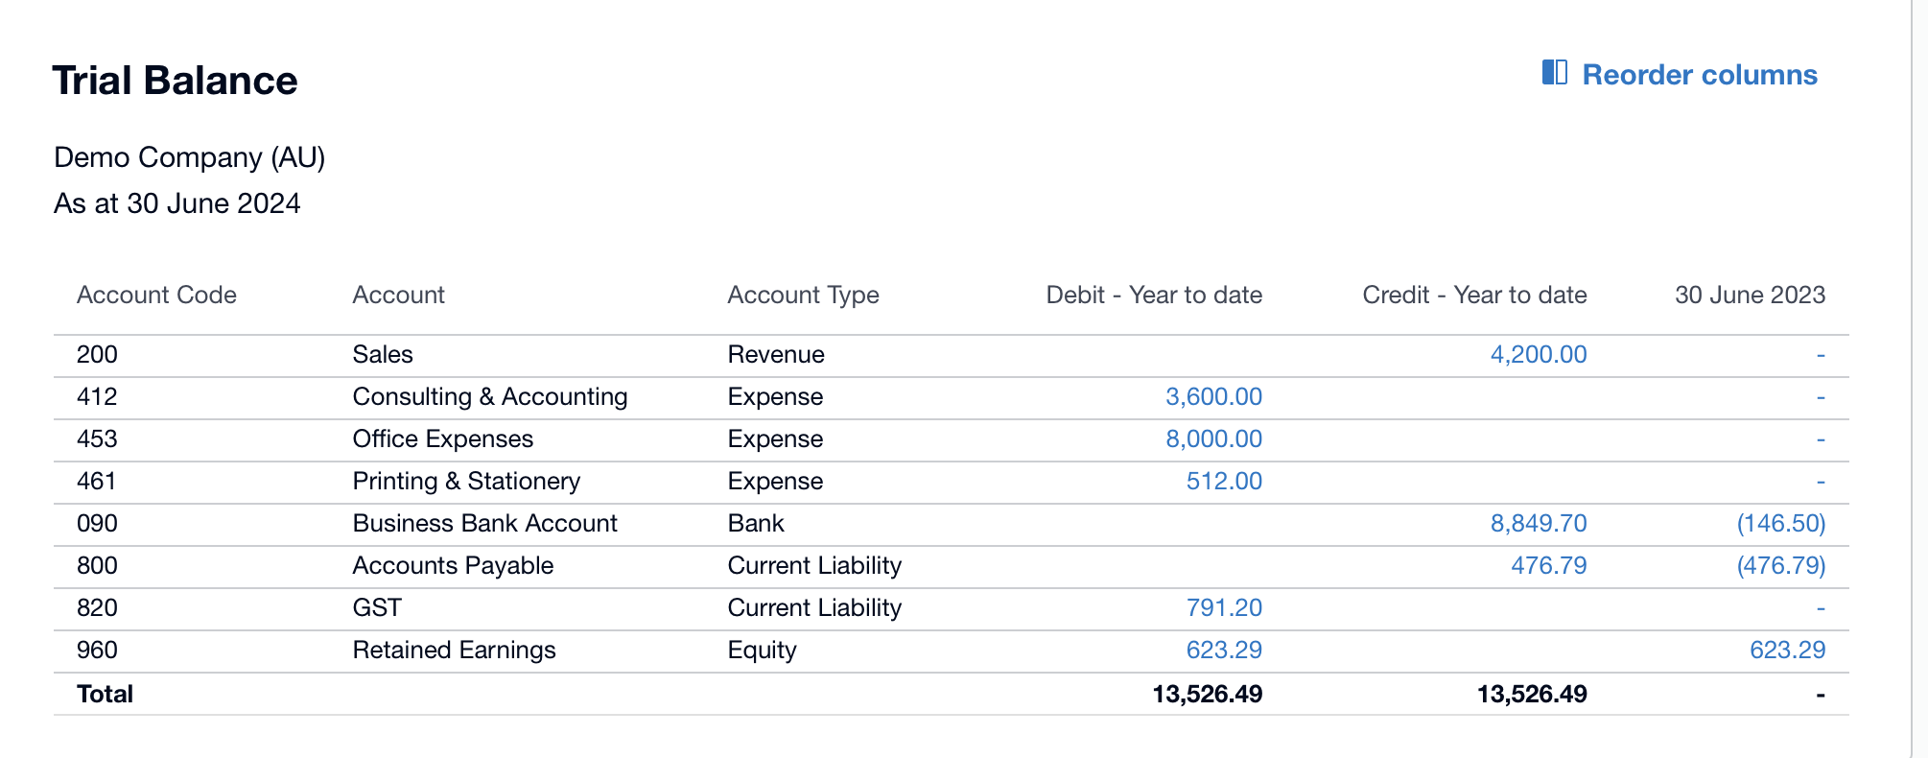Image resolution: width=1928 pixels, height=758 pixels.
Task: Click the Debit - Year to date header
Action: [x=1153, y=295]
